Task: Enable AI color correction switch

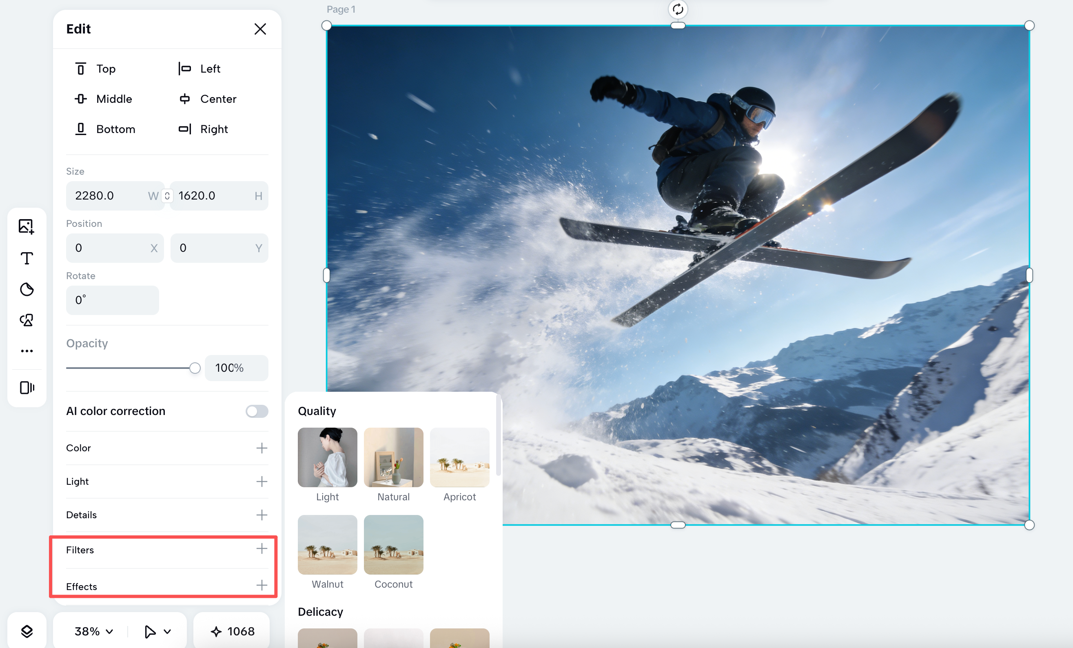Action: coord(257,411)
